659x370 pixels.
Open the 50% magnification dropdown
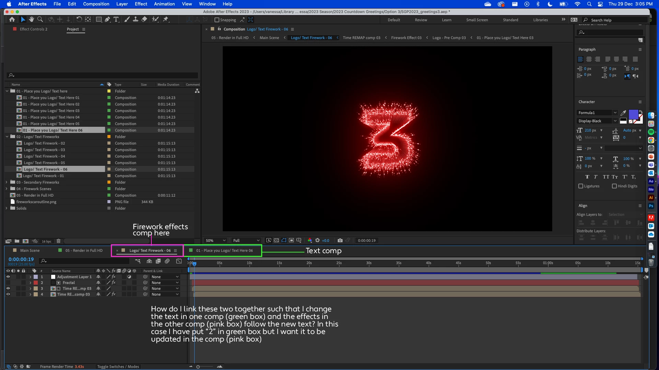[216, 241]
